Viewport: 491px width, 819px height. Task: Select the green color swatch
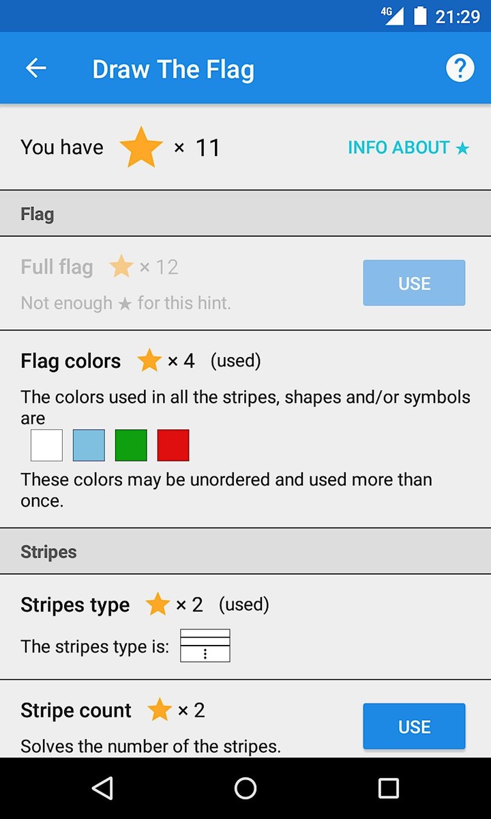tap(131, 445)
